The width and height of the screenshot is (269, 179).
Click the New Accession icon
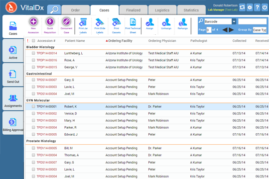33,22
